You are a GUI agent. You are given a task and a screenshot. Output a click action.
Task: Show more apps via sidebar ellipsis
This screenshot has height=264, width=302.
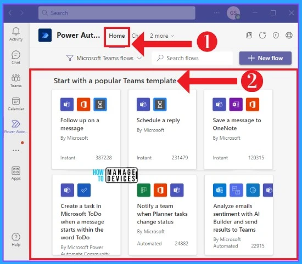click(x=16, y=150)
